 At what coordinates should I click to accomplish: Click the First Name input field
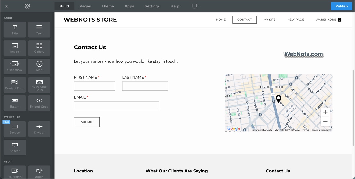coord(95,86)
